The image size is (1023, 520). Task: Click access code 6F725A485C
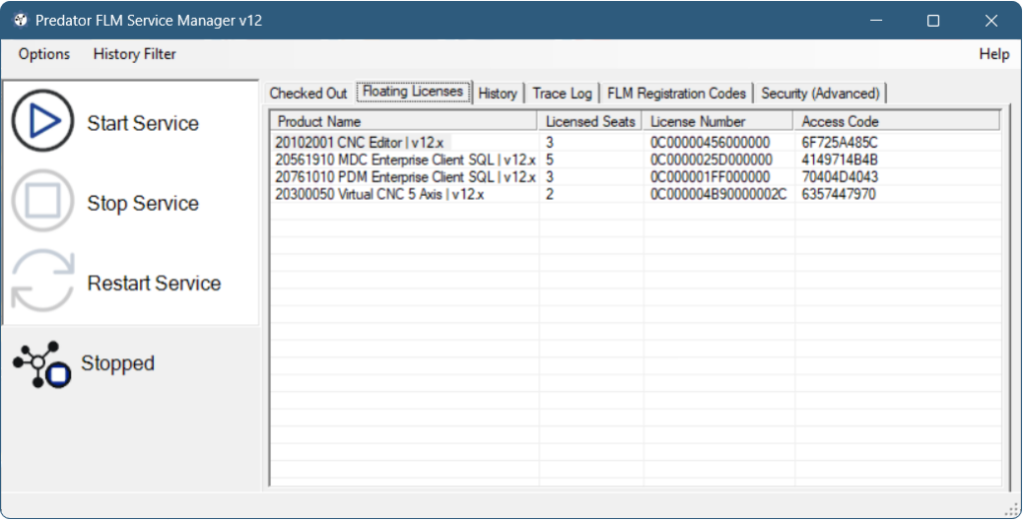pos(839,142)
